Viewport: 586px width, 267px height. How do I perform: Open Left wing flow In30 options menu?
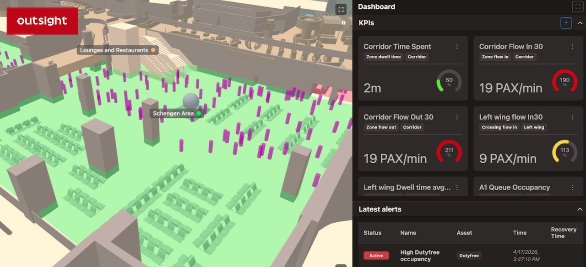[x=572, y=117]
